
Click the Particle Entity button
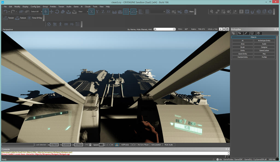243,57
